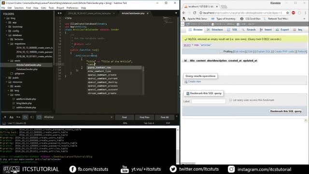Toggle wrap search option in find bar
Image resolution: width=309 pixels, height=174 pixels.
pyautogui.click(x=25, y=117)
